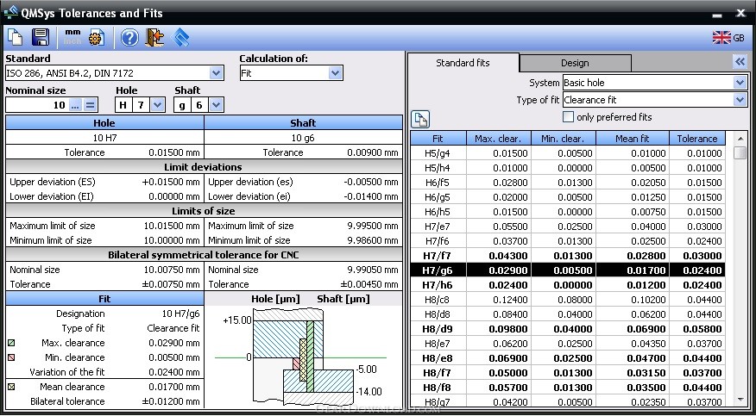Select the H7/f7 fit row
This screenshot has height=416, width=756.
click(568, 256)
